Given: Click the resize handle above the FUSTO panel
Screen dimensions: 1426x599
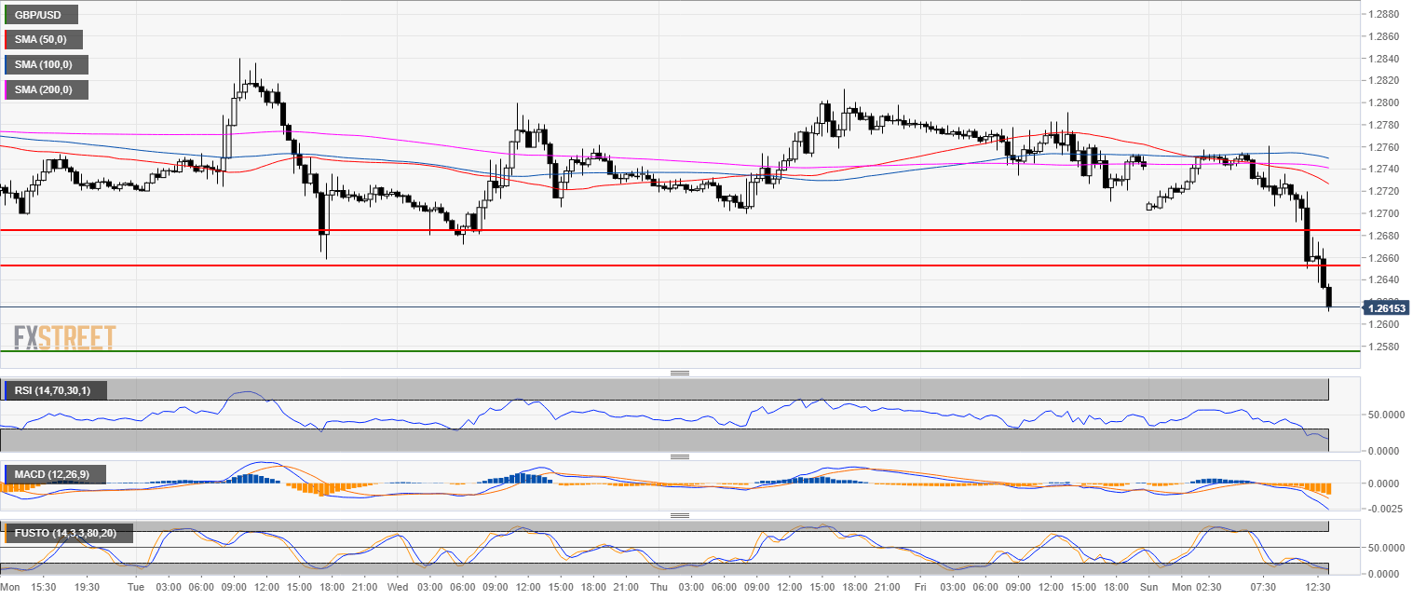Looking at the screenshot, I should point(680,515).
